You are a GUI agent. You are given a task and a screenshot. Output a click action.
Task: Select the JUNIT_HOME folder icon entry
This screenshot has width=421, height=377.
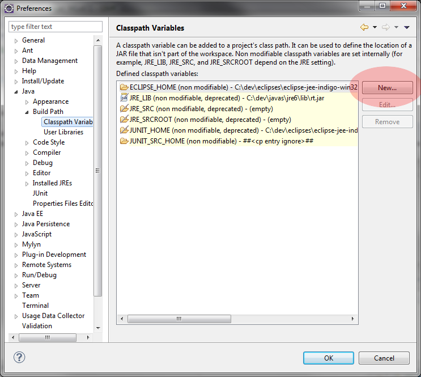click(x=124, y=130)
